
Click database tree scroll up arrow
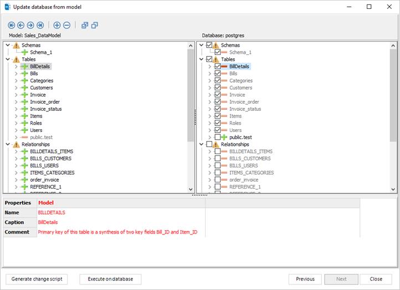click(393, 45)
